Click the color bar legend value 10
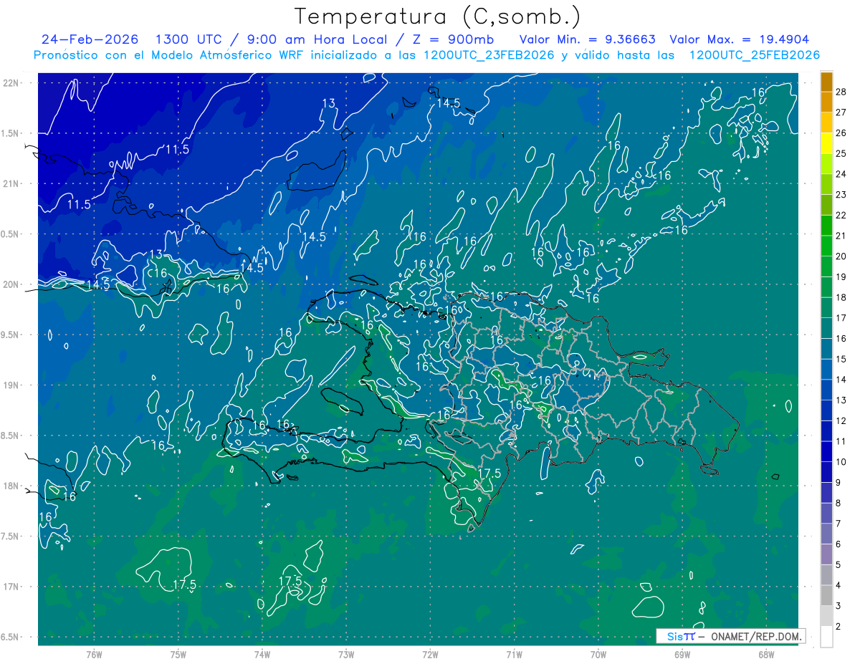Screen dimensions: 860x664 pos(841,462)
